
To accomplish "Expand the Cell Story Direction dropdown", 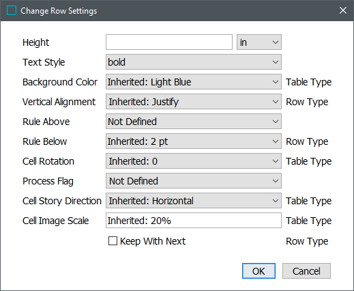I will (194, 201).
